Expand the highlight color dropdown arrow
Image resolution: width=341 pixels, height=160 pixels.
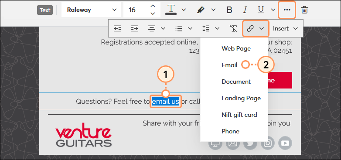tap(213, 10)
